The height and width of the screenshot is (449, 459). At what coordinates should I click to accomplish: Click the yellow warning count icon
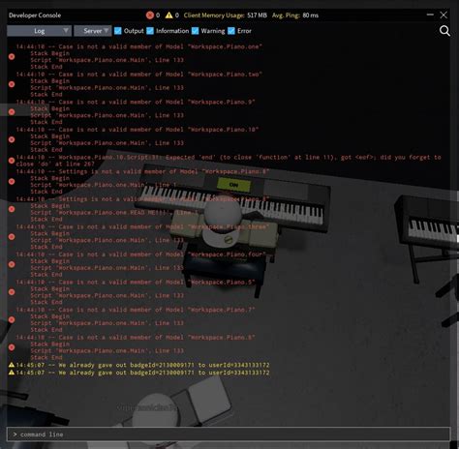tap(168, 15)
